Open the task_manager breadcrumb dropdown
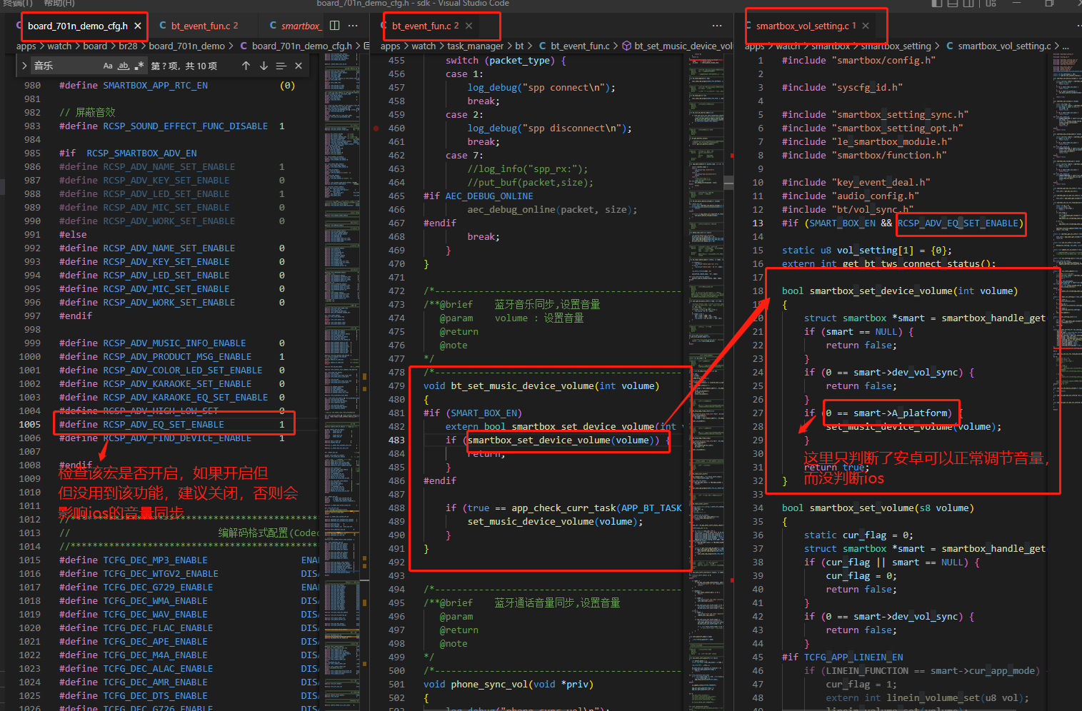The height and width of the screenshot is (711, 1082). tap(475, 46)
